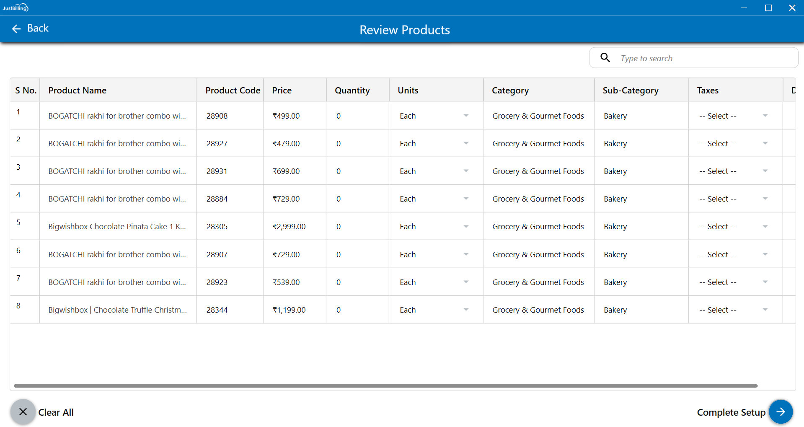
Task: Click the back arrow icon
Action: (16, 28)
